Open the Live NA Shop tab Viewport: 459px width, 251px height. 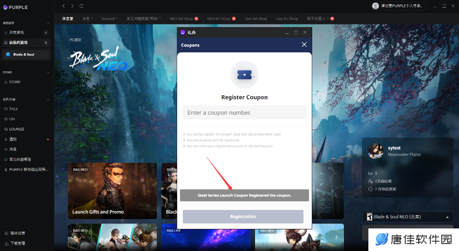click(256, 19)
